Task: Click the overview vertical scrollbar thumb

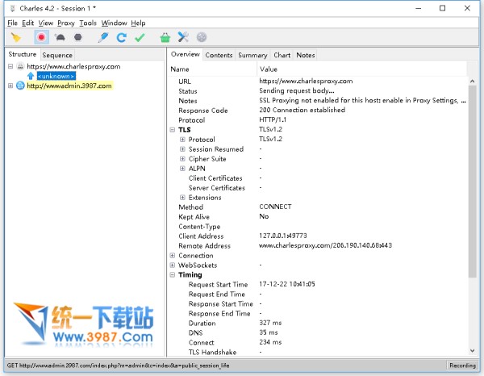Action: [x=472, y=182]
